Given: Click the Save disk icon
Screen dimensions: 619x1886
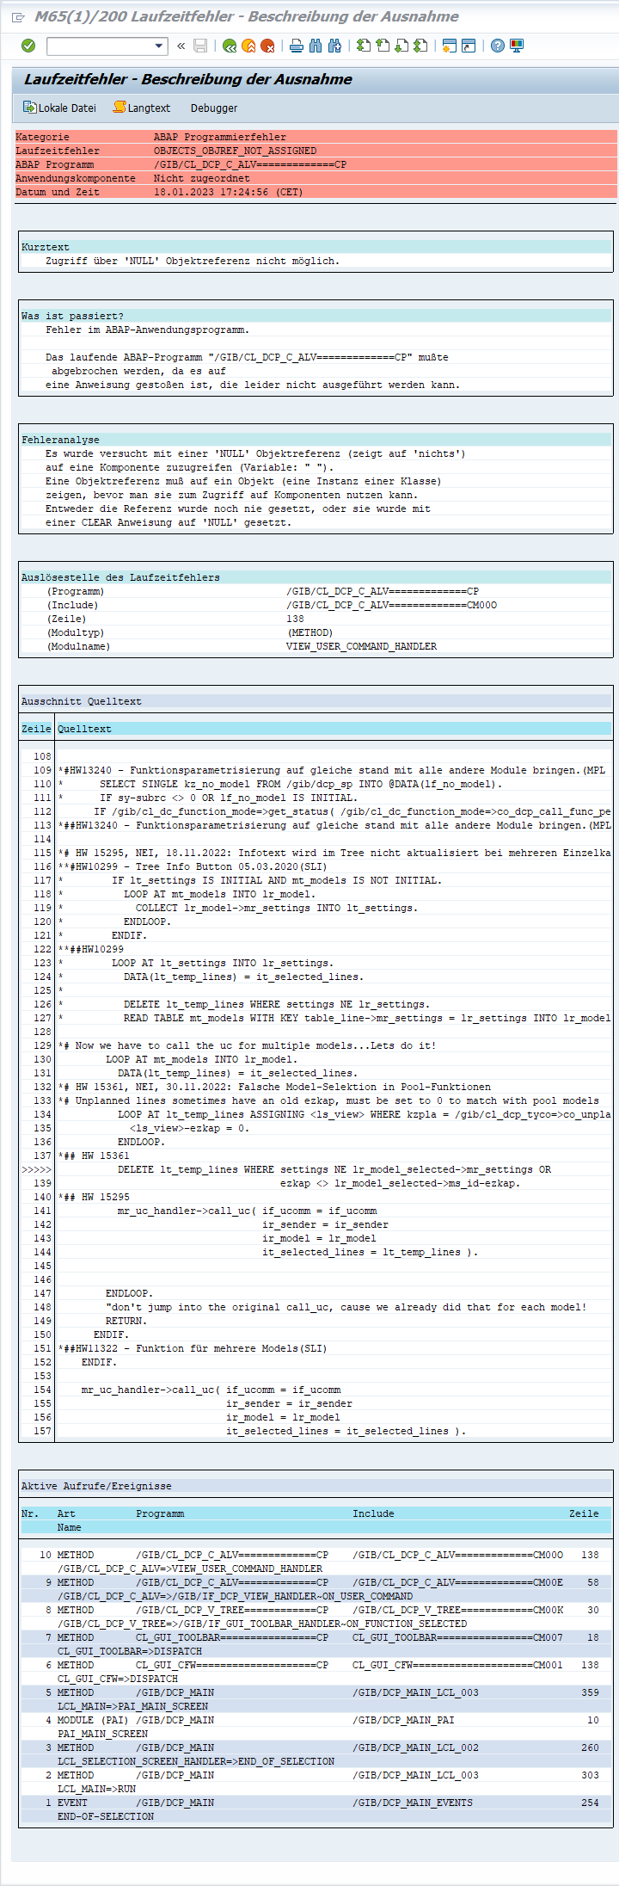Looking at the screenshot, I should pyautogui.click(x=200, y=46).
